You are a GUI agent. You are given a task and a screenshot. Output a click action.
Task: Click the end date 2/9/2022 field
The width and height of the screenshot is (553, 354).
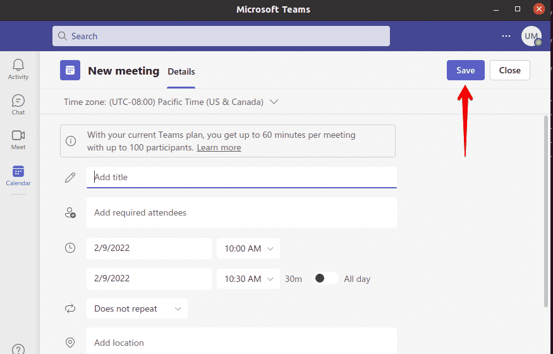coord(149,279)
